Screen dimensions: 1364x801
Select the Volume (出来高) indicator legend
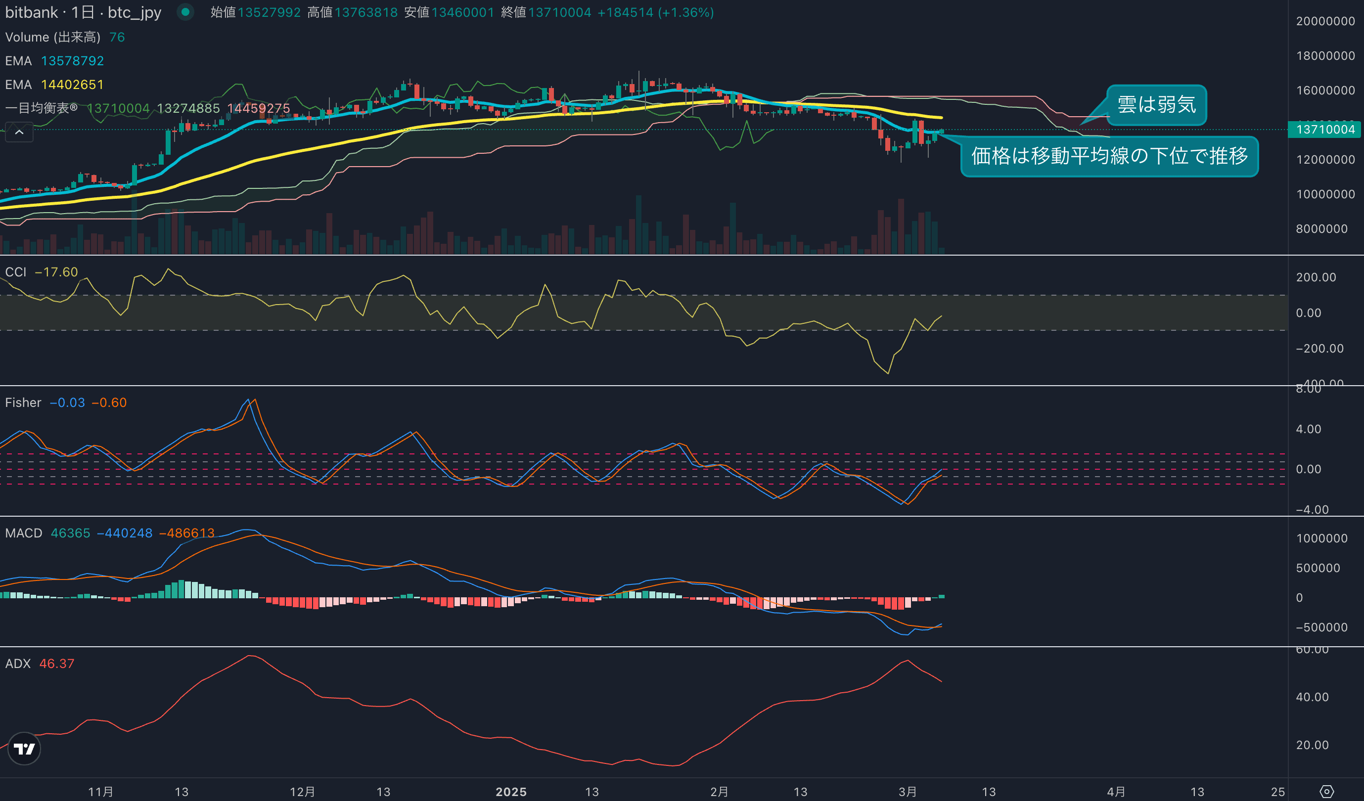52,37
